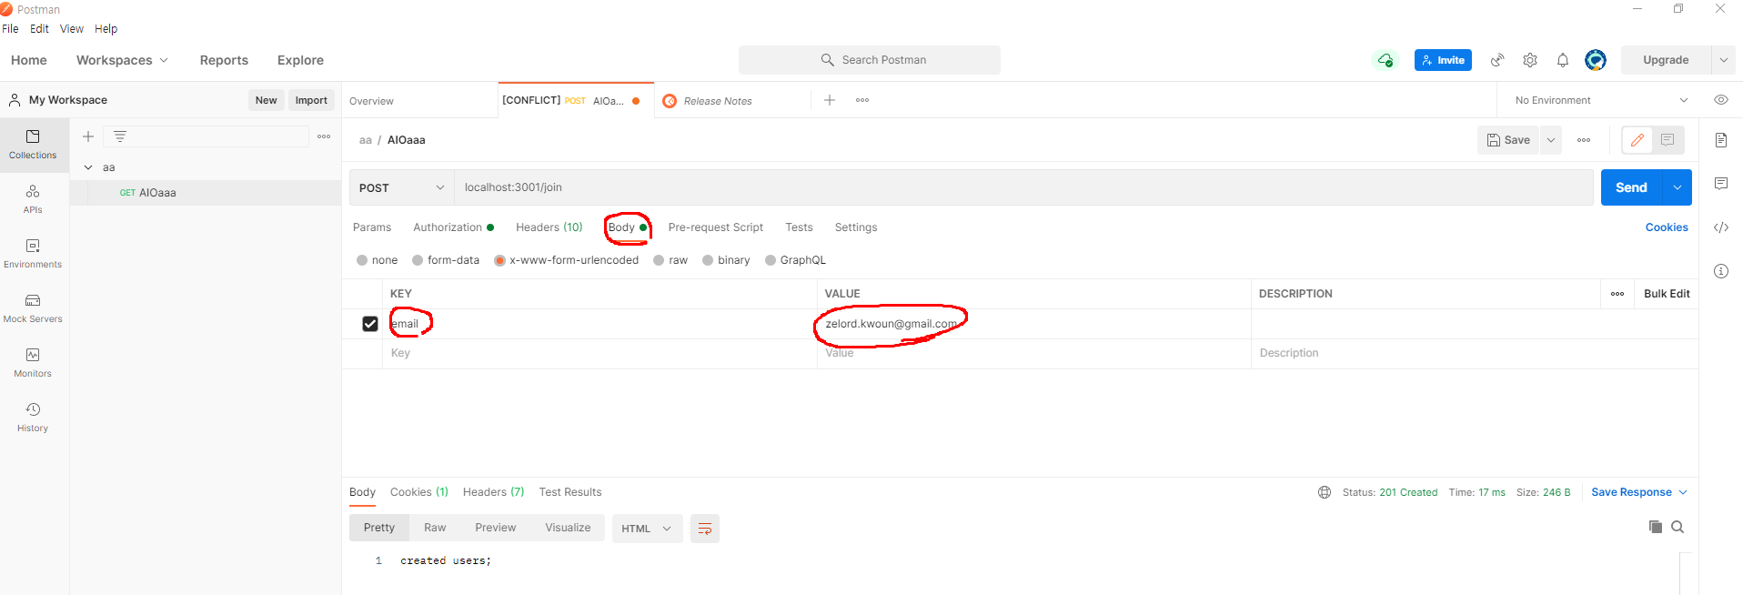This screenshot has width=1743, height=595.
Task: Open comments icon in right sidebar
Action: tap(1721, 184)
